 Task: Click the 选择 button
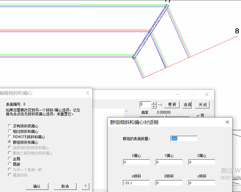pyautogui.click(x=187, y=105)
